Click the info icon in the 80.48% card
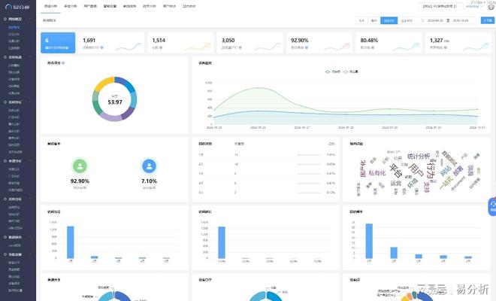This screenshot has width=496, height=301. (x=374, y=47)
